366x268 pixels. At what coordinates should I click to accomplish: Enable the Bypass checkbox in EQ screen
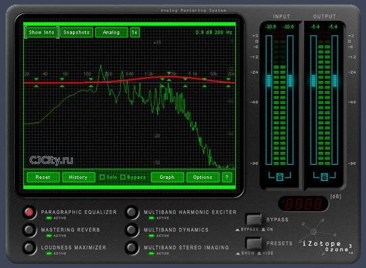[123, 177]
